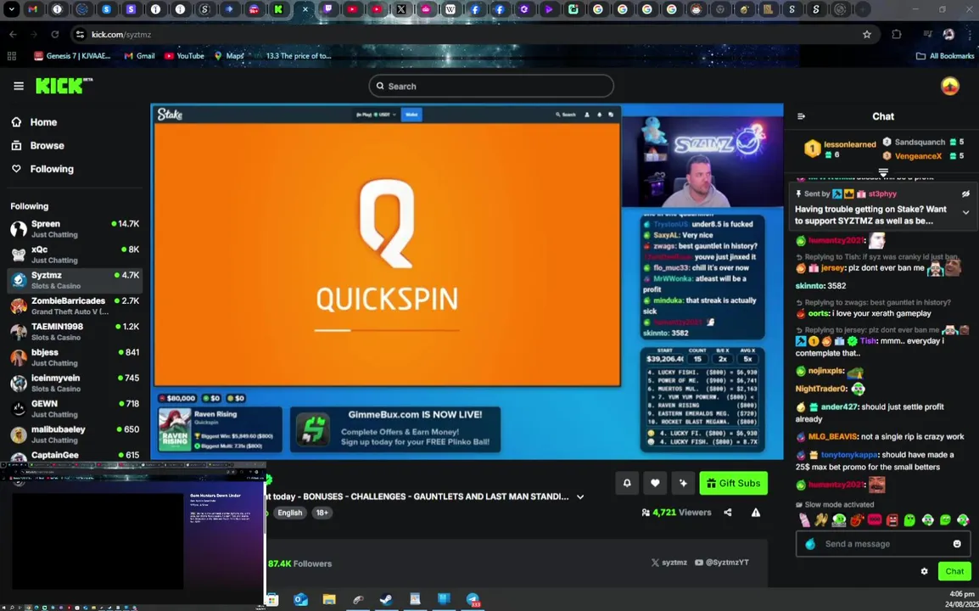Insert the pink speech bubble emote

click(874, 520)
